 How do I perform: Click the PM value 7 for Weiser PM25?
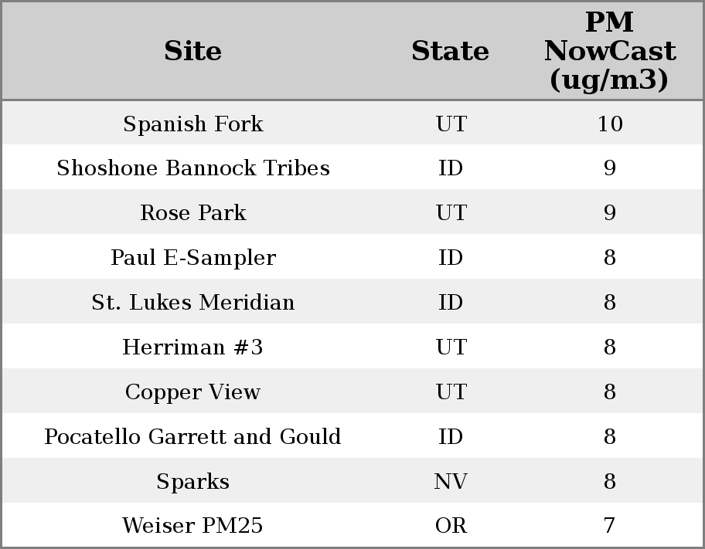click(x=610, y=526)
